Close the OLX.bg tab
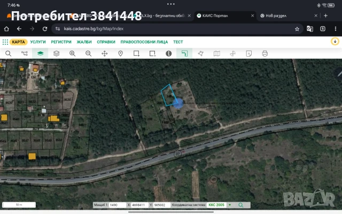The image size is (342, 214). click(x=189, y=16)
